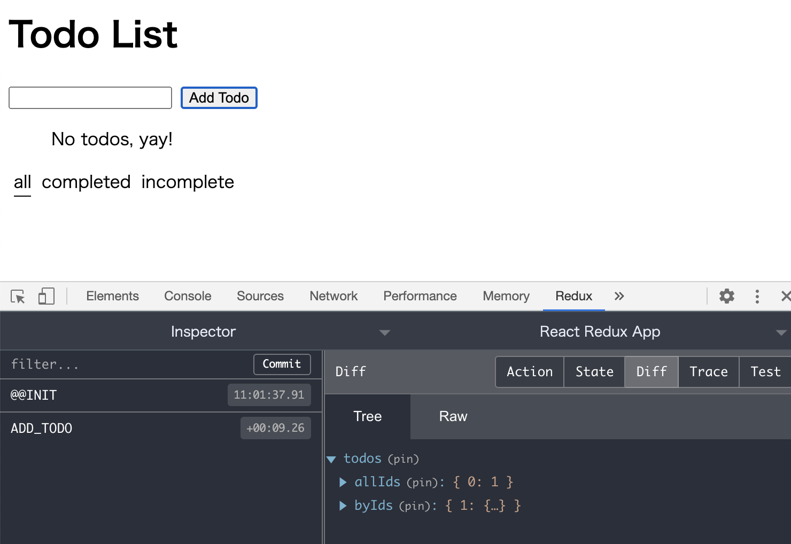Expand the byIds tree node
The width and height of the screenshot is (791, 544).
tap(343, 506)
